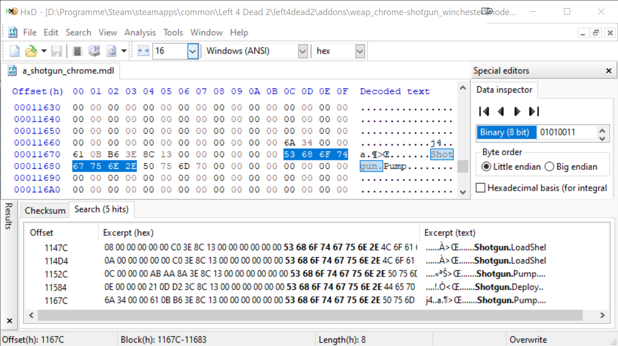618x346 pixels.
Task: Close the Special editors panel
Action: click(609, 71)
